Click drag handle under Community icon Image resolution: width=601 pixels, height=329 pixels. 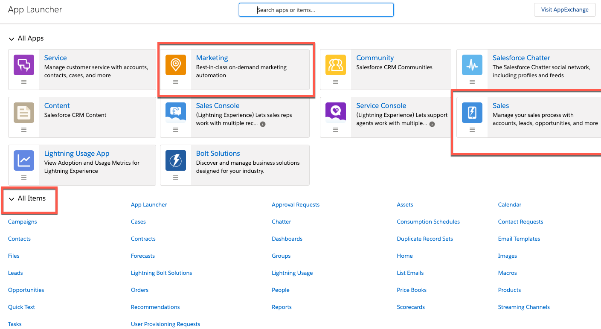336,82
